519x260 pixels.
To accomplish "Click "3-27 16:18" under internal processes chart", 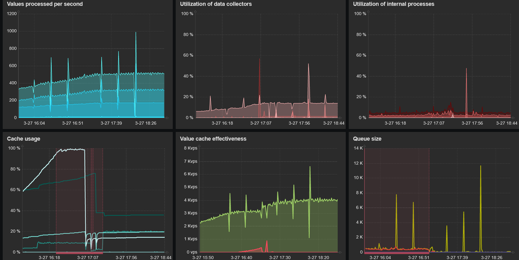I will click(395, 123).
